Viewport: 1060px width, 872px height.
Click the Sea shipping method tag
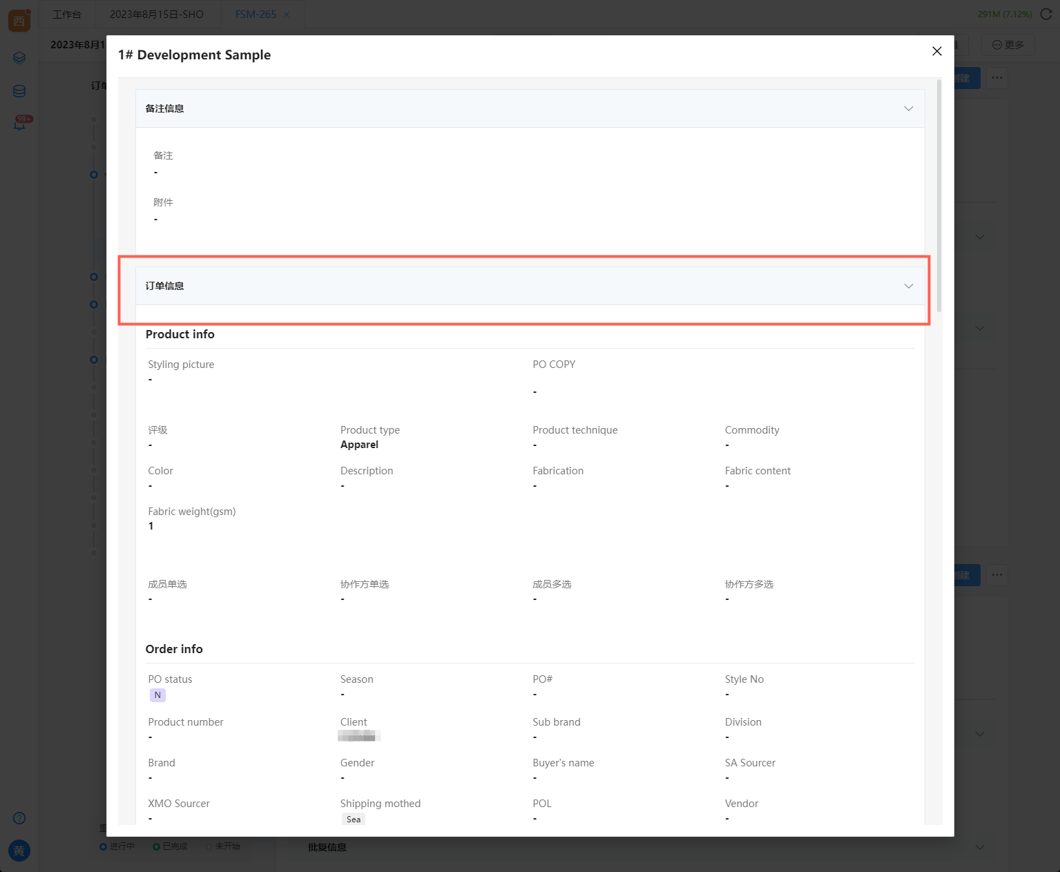click(354, 820)
